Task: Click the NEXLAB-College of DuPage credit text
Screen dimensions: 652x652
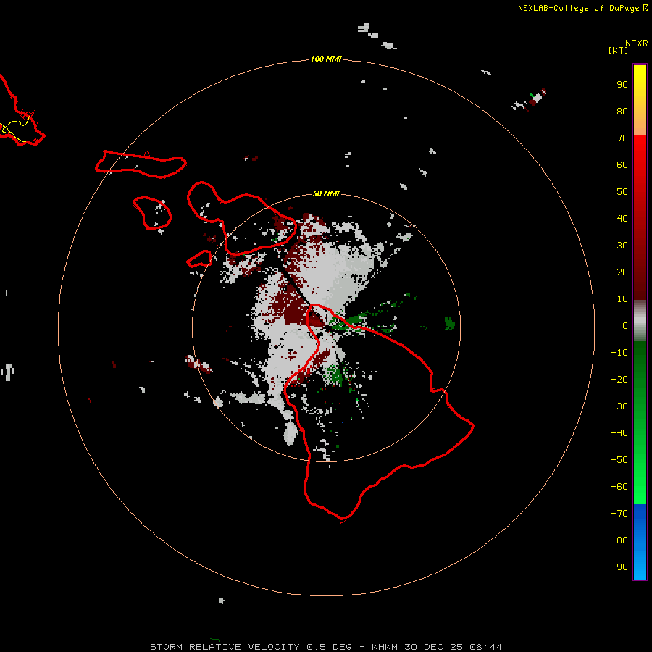Action: click(x=578, y=8)
